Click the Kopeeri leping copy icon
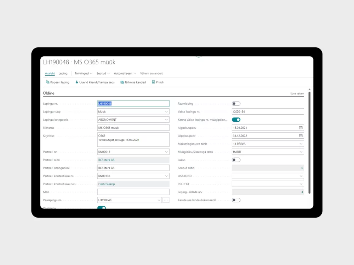This screenshot has height=265, width=354. [47, 82]
